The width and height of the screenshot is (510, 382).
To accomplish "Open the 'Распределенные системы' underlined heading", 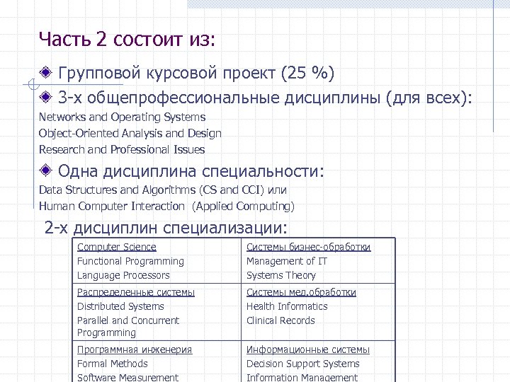I will [135, 292].
